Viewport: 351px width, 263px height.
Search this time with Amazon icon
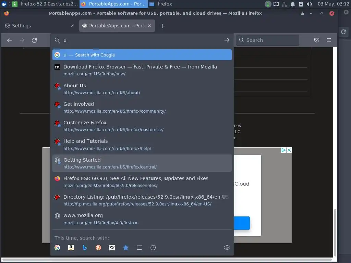(x=71, y=248)
